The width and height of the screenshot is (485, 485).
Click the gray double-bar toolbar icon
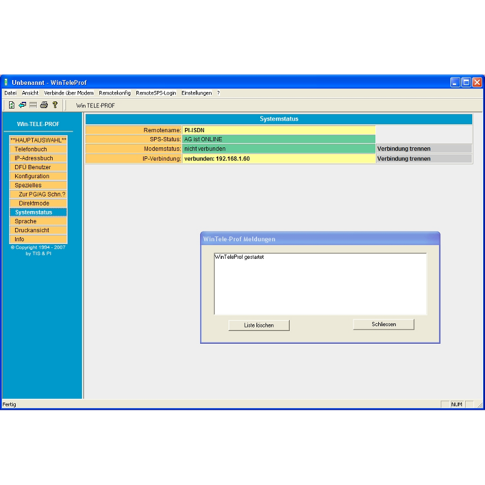33,105
